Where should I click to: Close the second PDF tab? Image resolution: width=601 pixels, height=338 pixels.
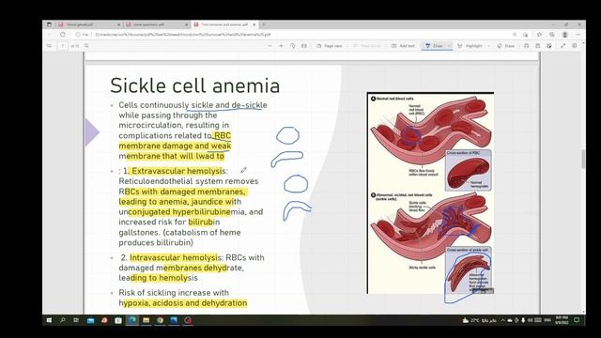(x=186, y=24)
